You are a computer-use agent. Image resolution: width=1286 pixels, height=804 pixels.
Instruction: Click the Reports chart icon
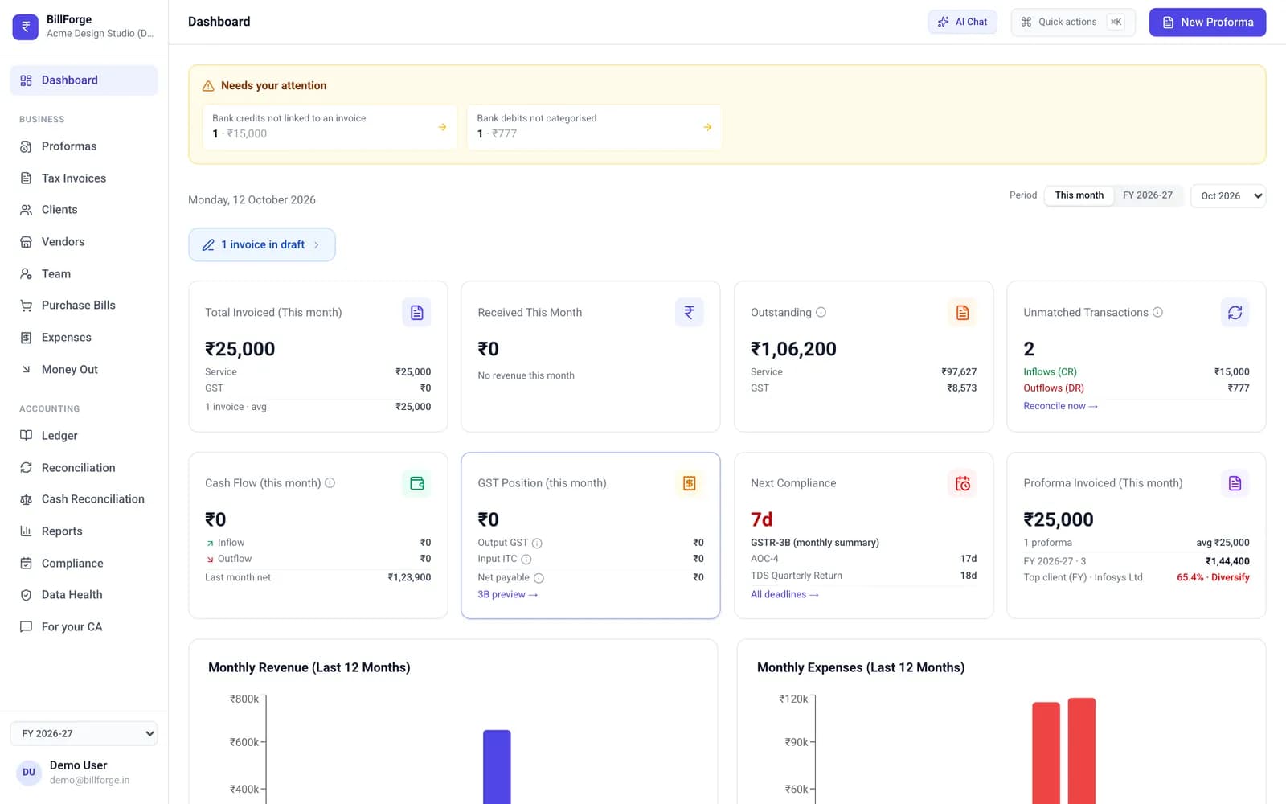(x=26, y=531)
